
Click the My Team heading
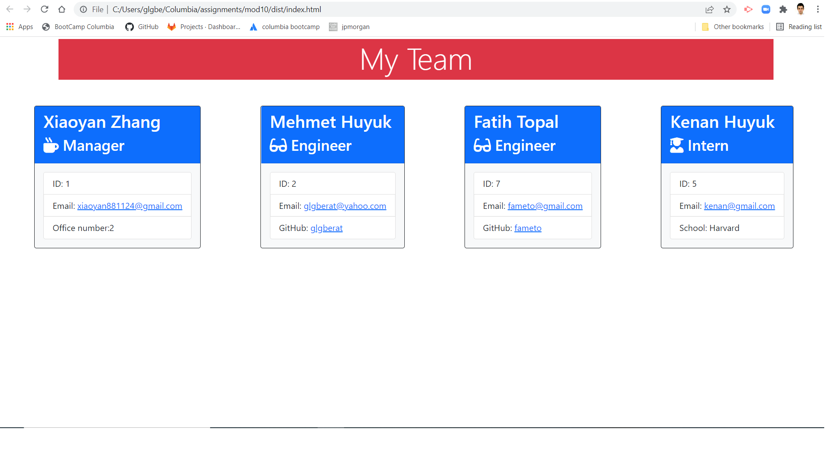pos(416,60)
